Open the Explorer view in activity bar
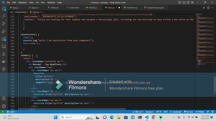This screenshot has width=216, height=121. (x=4, y=9)
